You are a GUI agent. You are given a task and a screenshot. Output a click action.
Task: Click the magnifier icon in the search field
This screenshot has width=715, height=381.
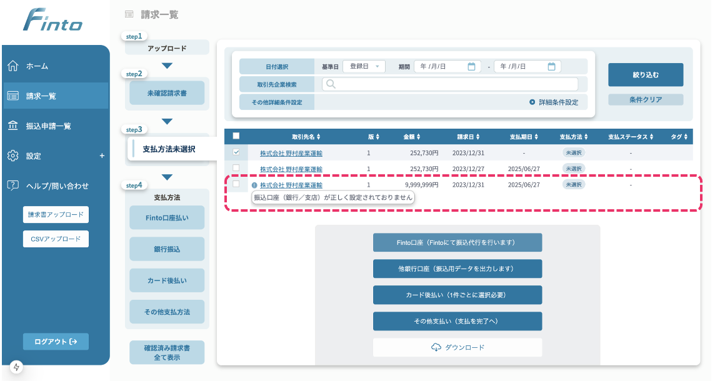click(331, 84)
